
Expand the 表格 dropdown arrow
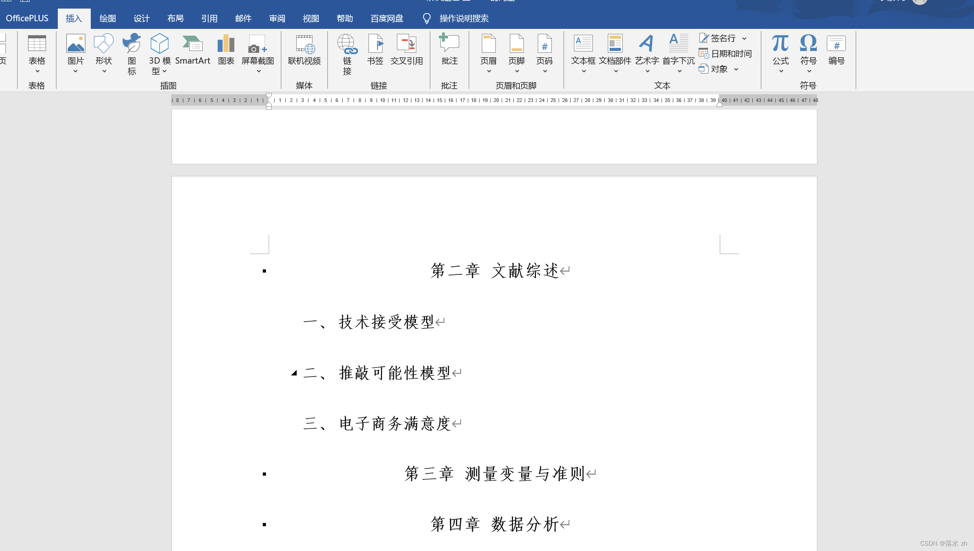[x=37, y=71]
